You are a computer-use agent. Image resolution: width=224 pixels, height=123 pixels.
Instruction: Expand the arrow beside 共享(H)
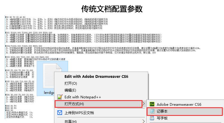pyautogui.click(x=143, y=121)
